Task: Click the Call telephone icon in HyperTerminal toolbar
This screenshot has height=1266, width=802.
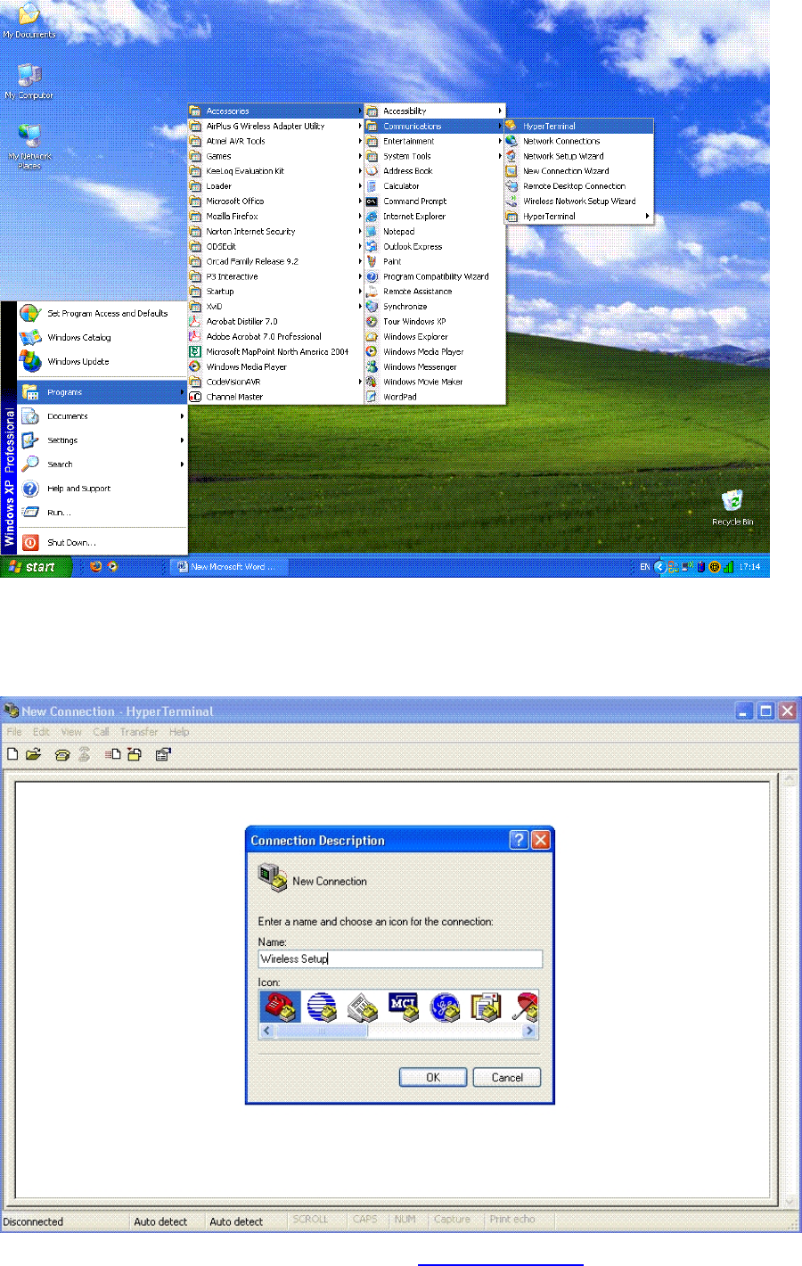Action: pos(62,754)
